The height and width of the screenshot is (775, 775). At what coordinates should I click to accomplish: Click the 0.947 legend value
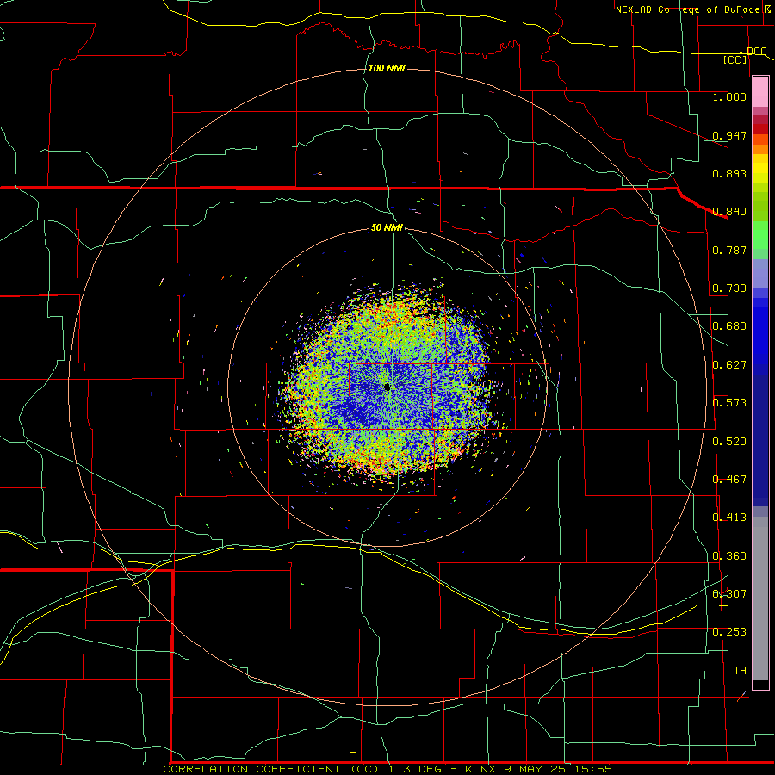pyautogui.click(x=729, y=135)
